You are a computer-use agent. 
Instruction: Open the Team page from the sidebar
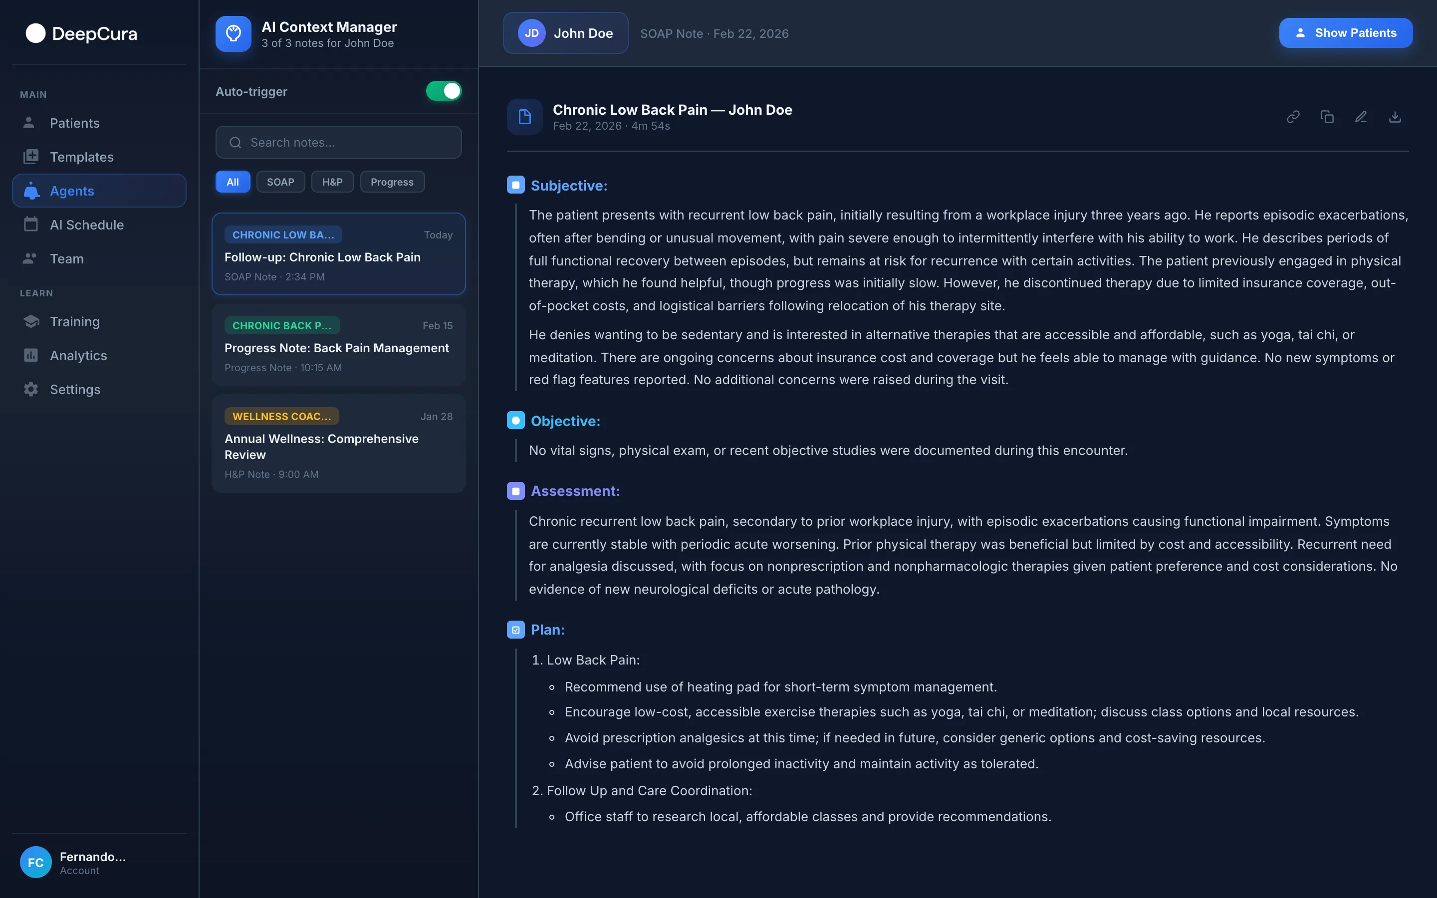click(x=66, y=258)
